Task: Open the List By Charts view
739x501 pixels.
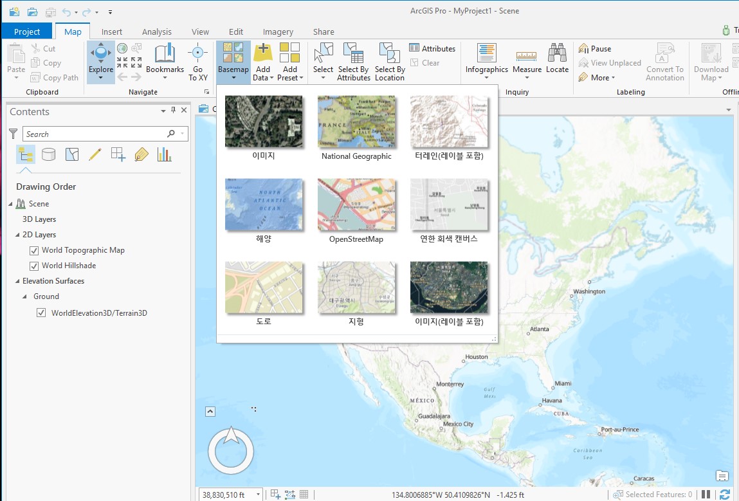Action: (x=164, y=154)
